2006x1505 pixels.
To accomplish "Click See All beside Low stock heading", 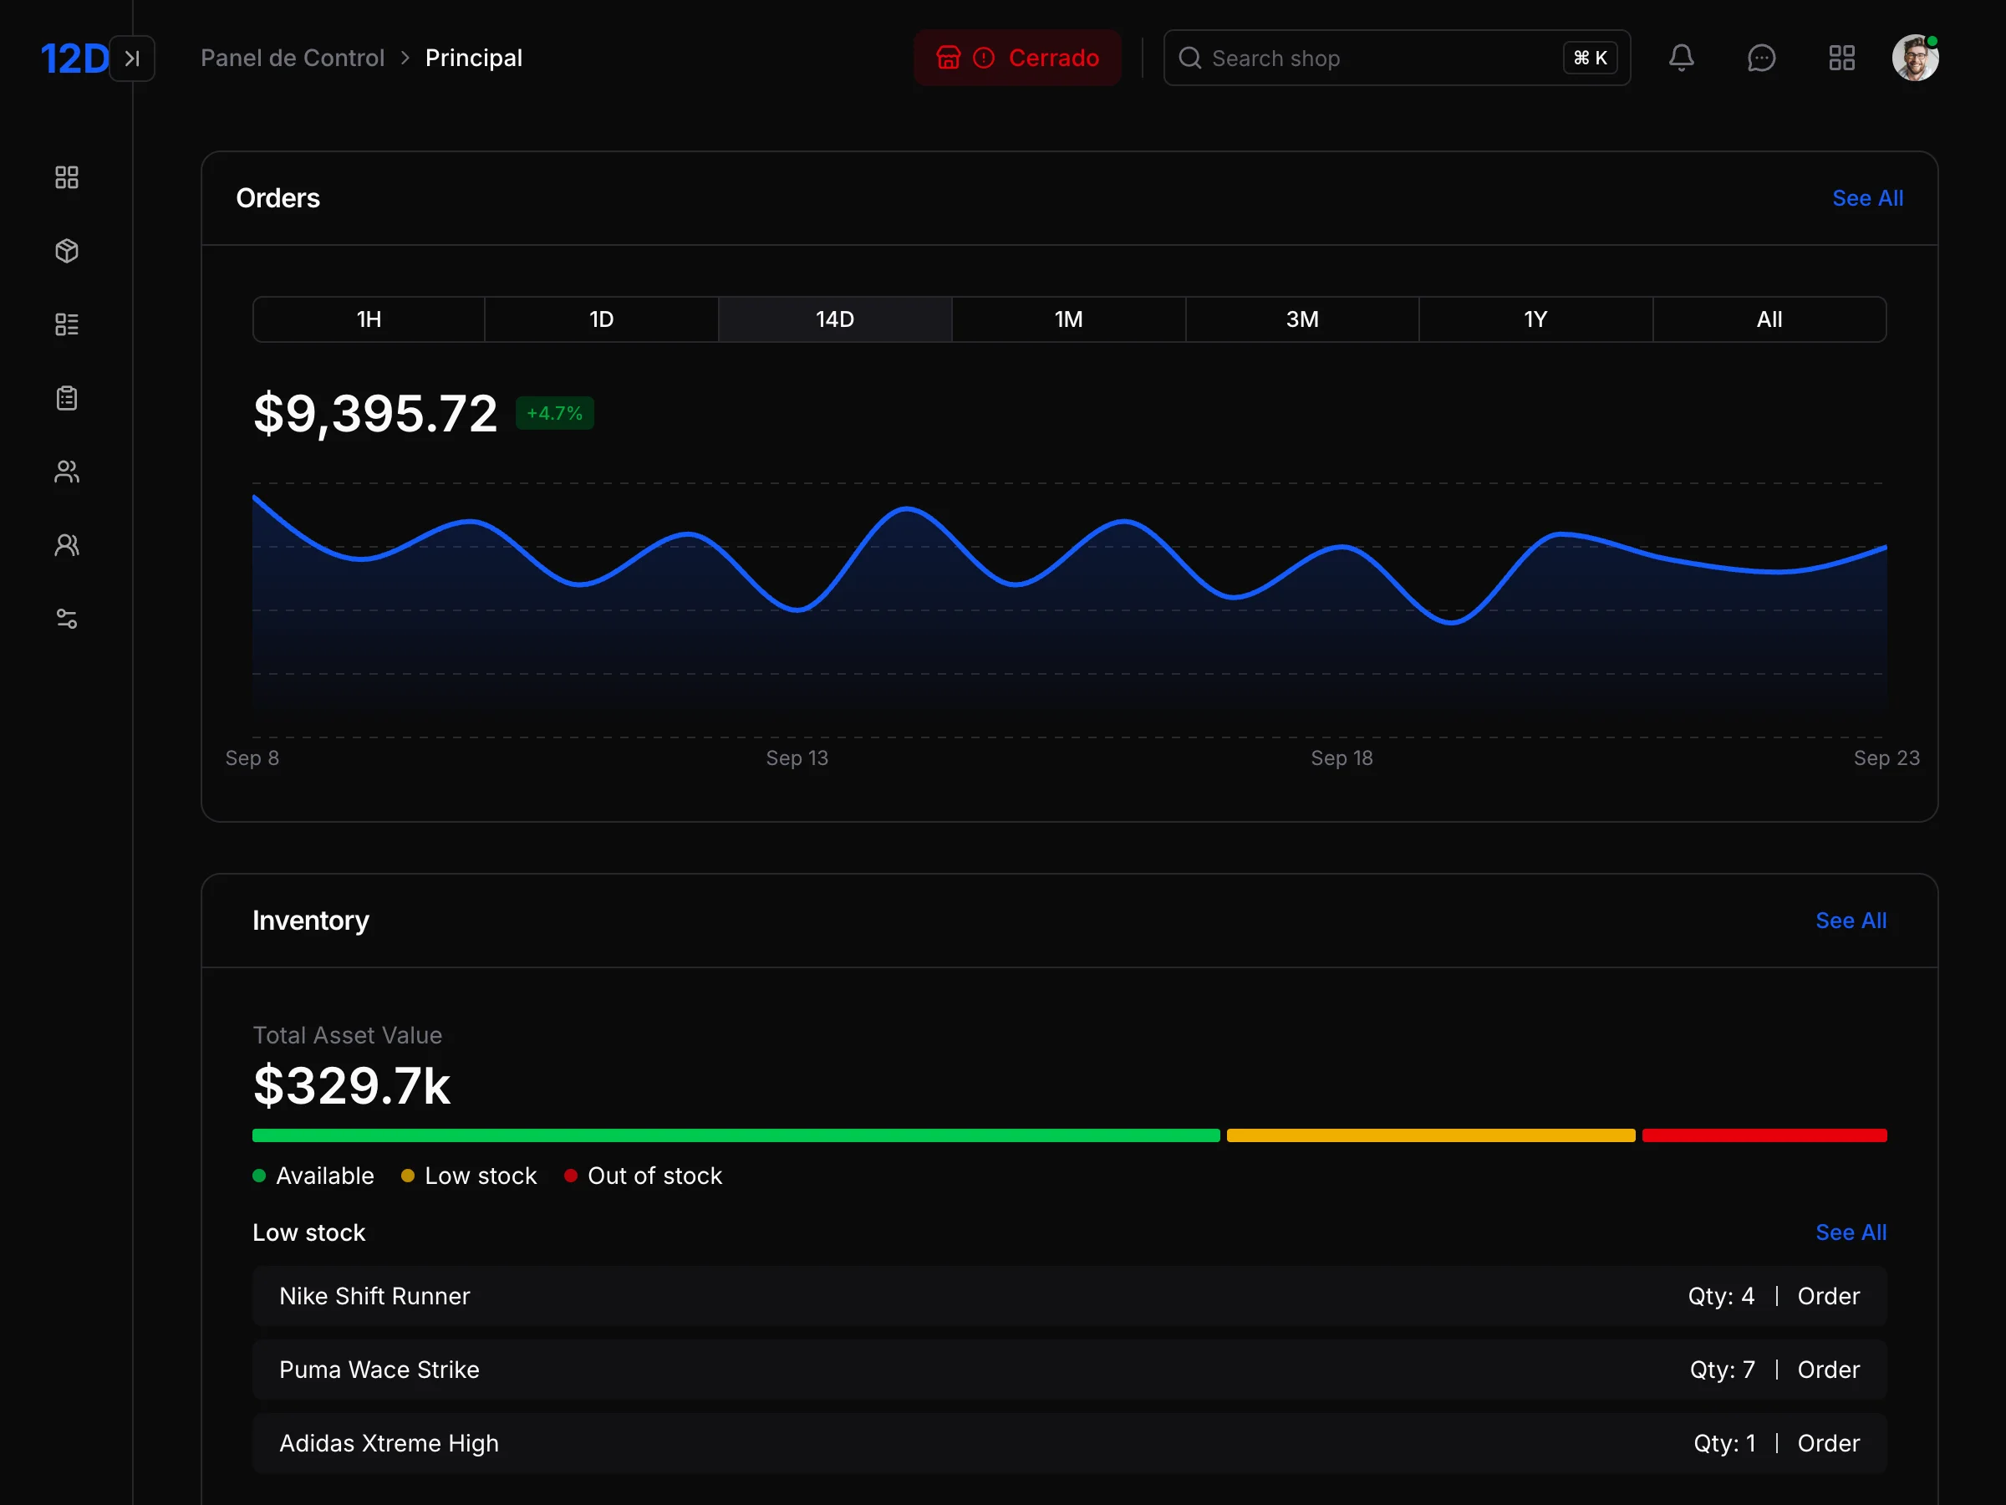I will (1850, 1232).
